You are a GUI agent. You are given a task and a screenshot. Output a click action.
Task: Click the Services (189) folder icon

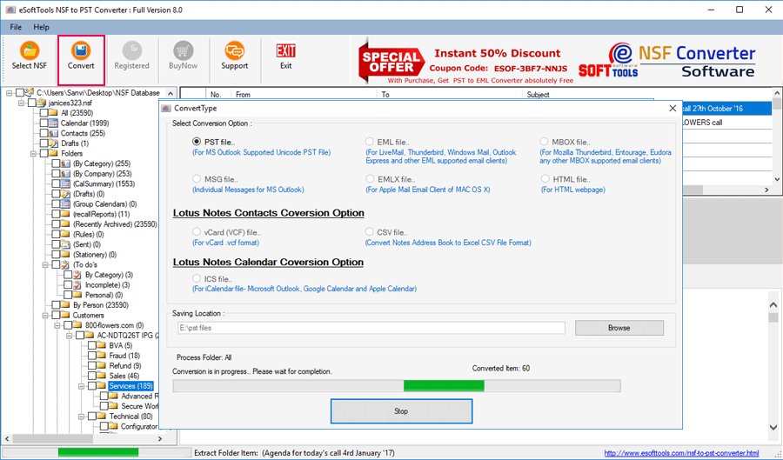[102, 386]
